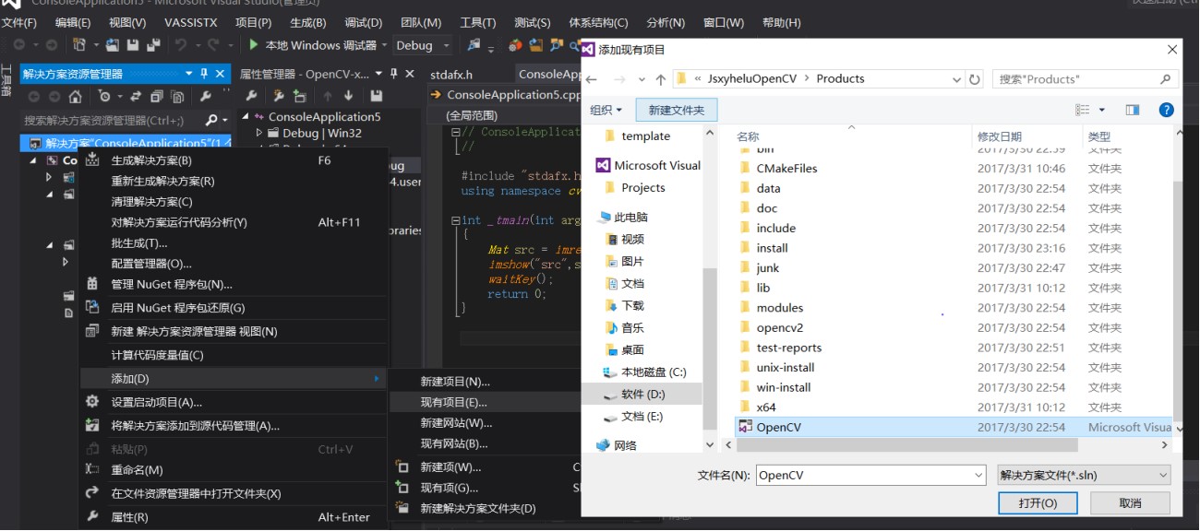Start debugging with the green play icon
Screen dimensions: 1200x531
[255, 44]
